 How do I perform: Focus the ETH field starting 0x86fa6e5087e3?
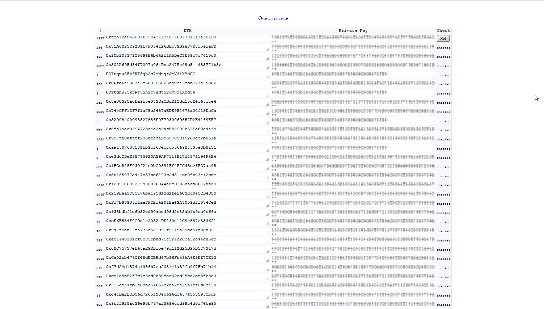187,84
